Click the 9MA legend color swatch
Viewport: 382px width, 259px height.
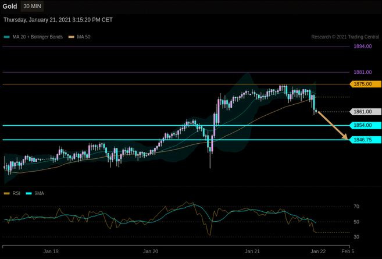[28, 193]
